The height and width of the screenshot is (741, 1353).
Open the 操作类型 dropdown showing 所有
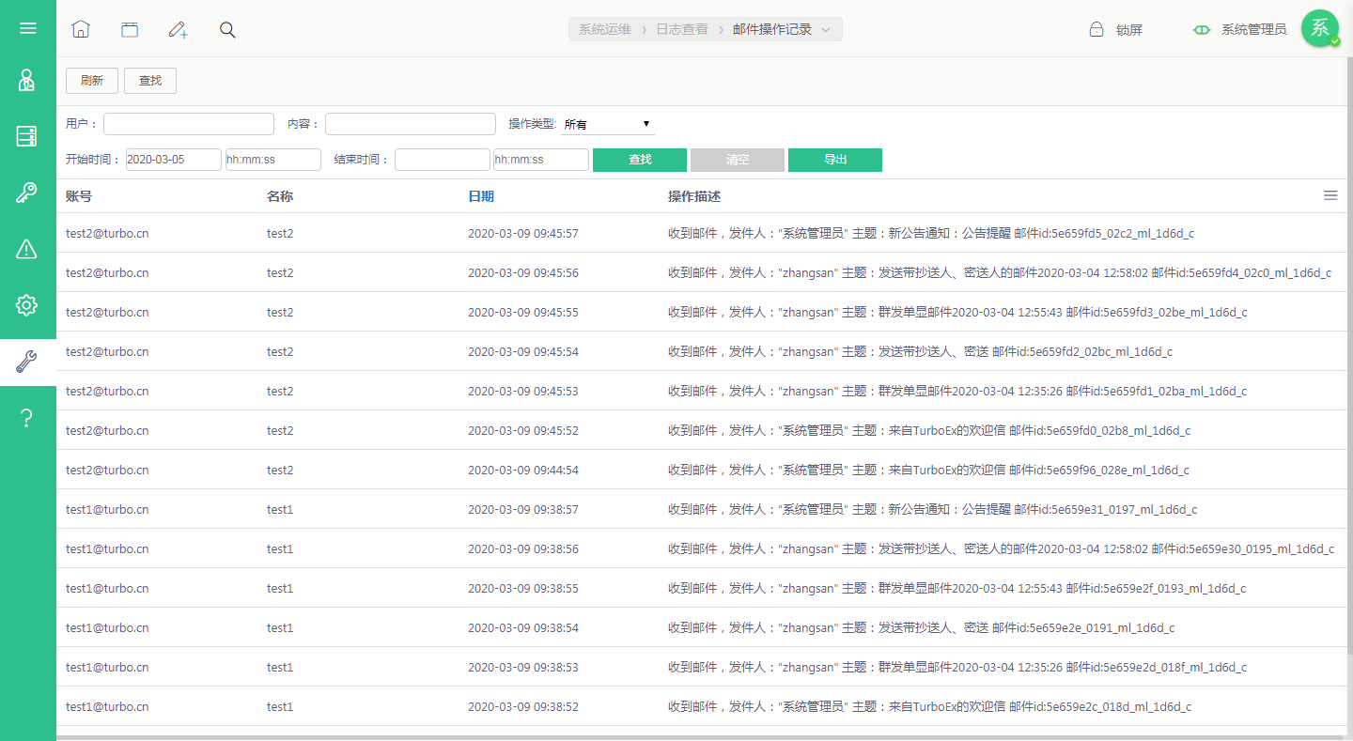click(x=607, y=124)
